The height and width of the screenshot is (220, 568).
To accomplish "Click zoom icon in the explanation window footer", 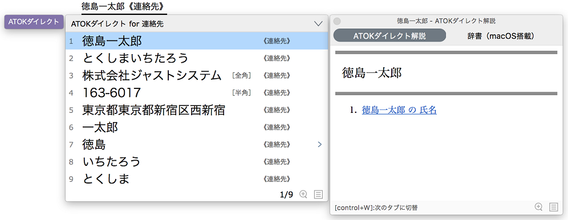I will pyautogui.click(x=539, y=207).
